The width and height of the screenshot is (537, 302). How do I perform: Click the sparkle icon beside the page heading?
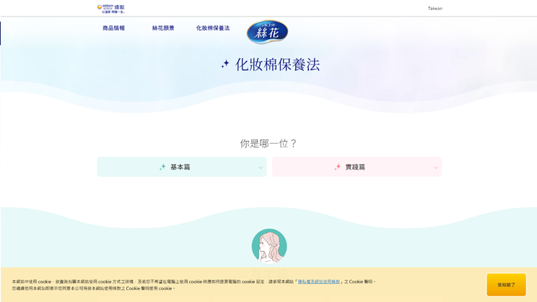coord(225,64)
